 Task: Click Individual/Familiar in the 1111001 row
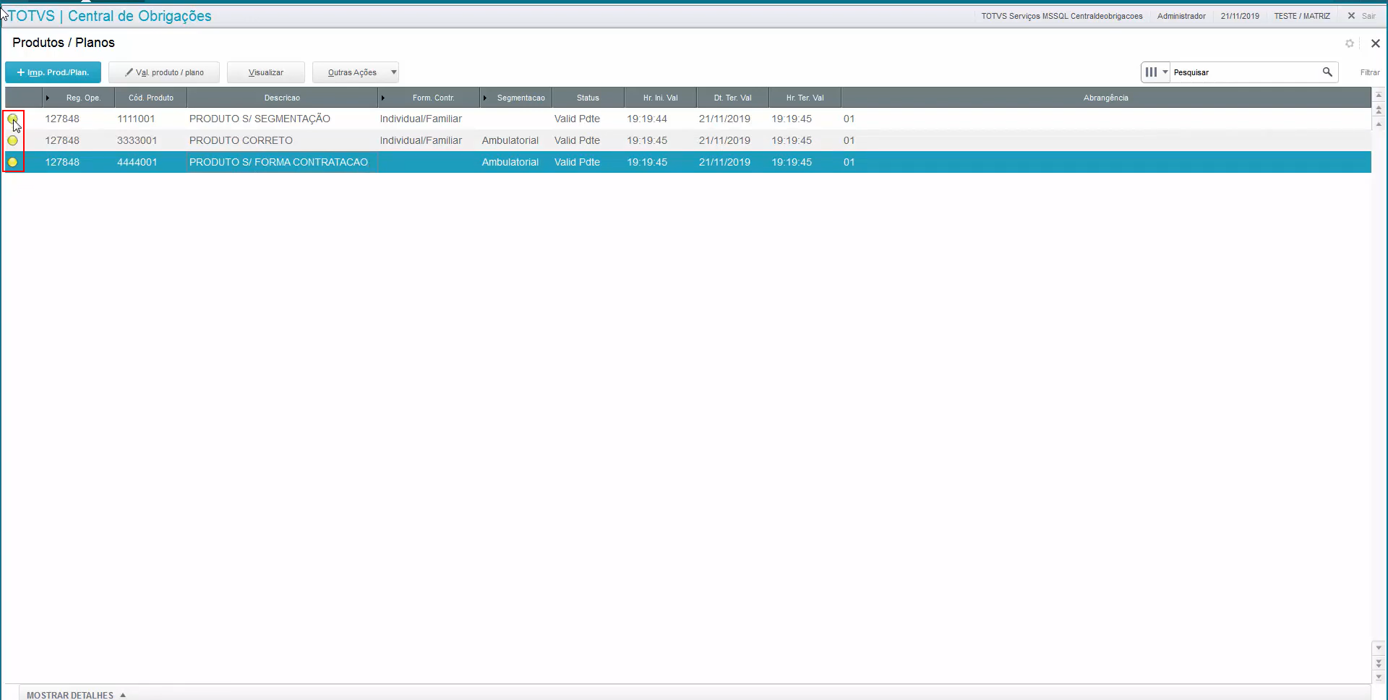(421, 119)
